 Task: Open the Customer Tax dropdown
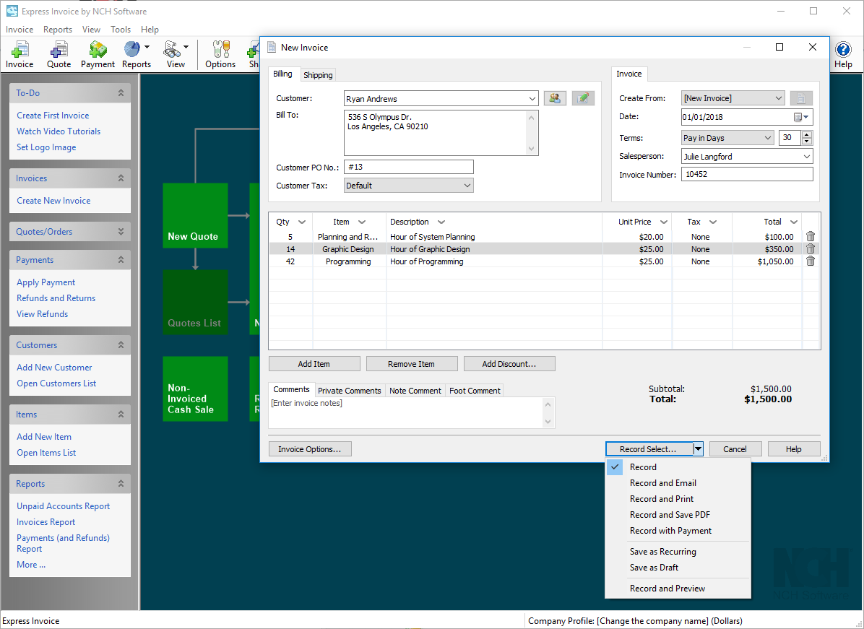pos(466,185)
